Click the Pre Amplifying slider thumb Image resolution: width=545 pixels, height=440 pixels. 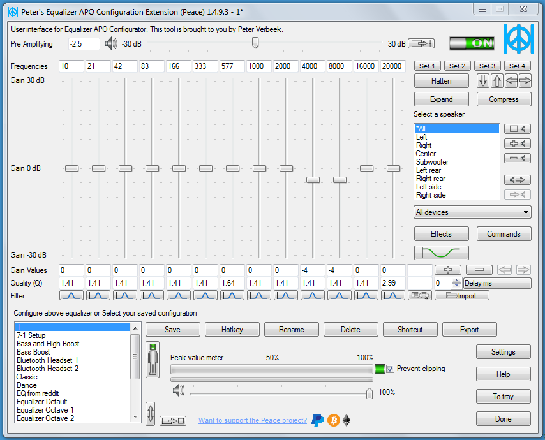click(x=255, y=43)
